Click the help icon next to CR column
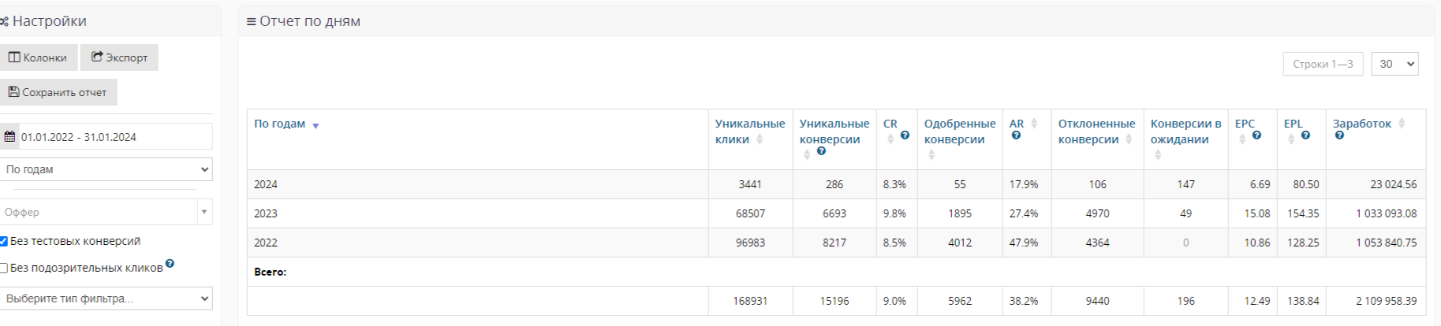This screenshot has height=326, width=1441. (x=905, y=135)
